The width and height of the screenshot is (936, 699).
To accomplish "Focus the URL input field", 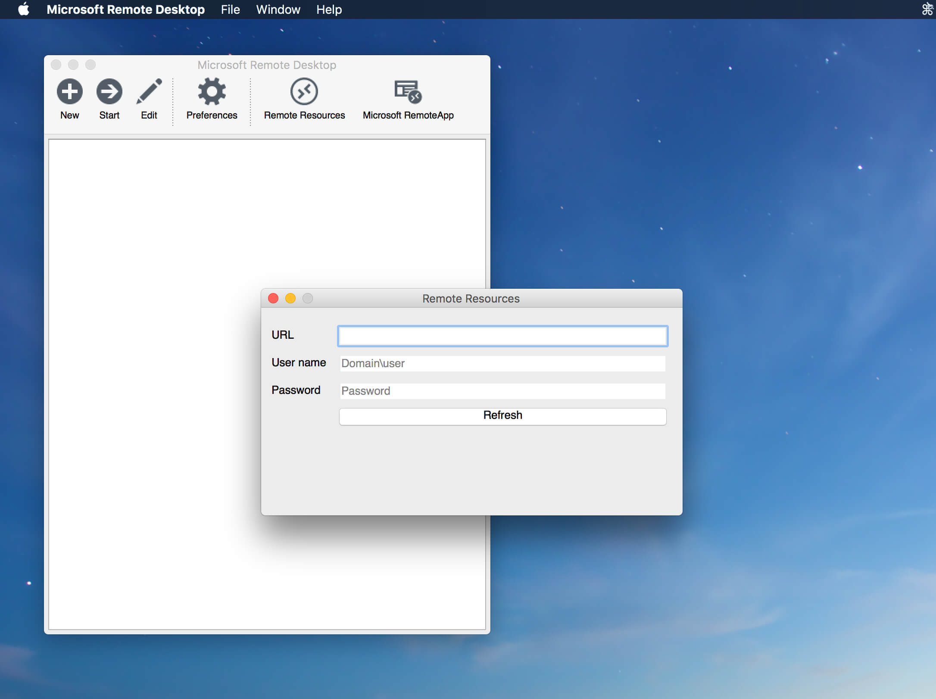I will pos(502,336).
